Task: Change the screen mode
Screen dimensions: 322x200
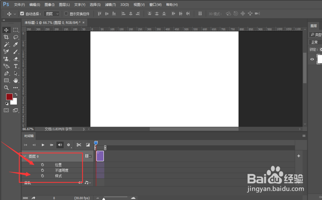Action: 15,110
